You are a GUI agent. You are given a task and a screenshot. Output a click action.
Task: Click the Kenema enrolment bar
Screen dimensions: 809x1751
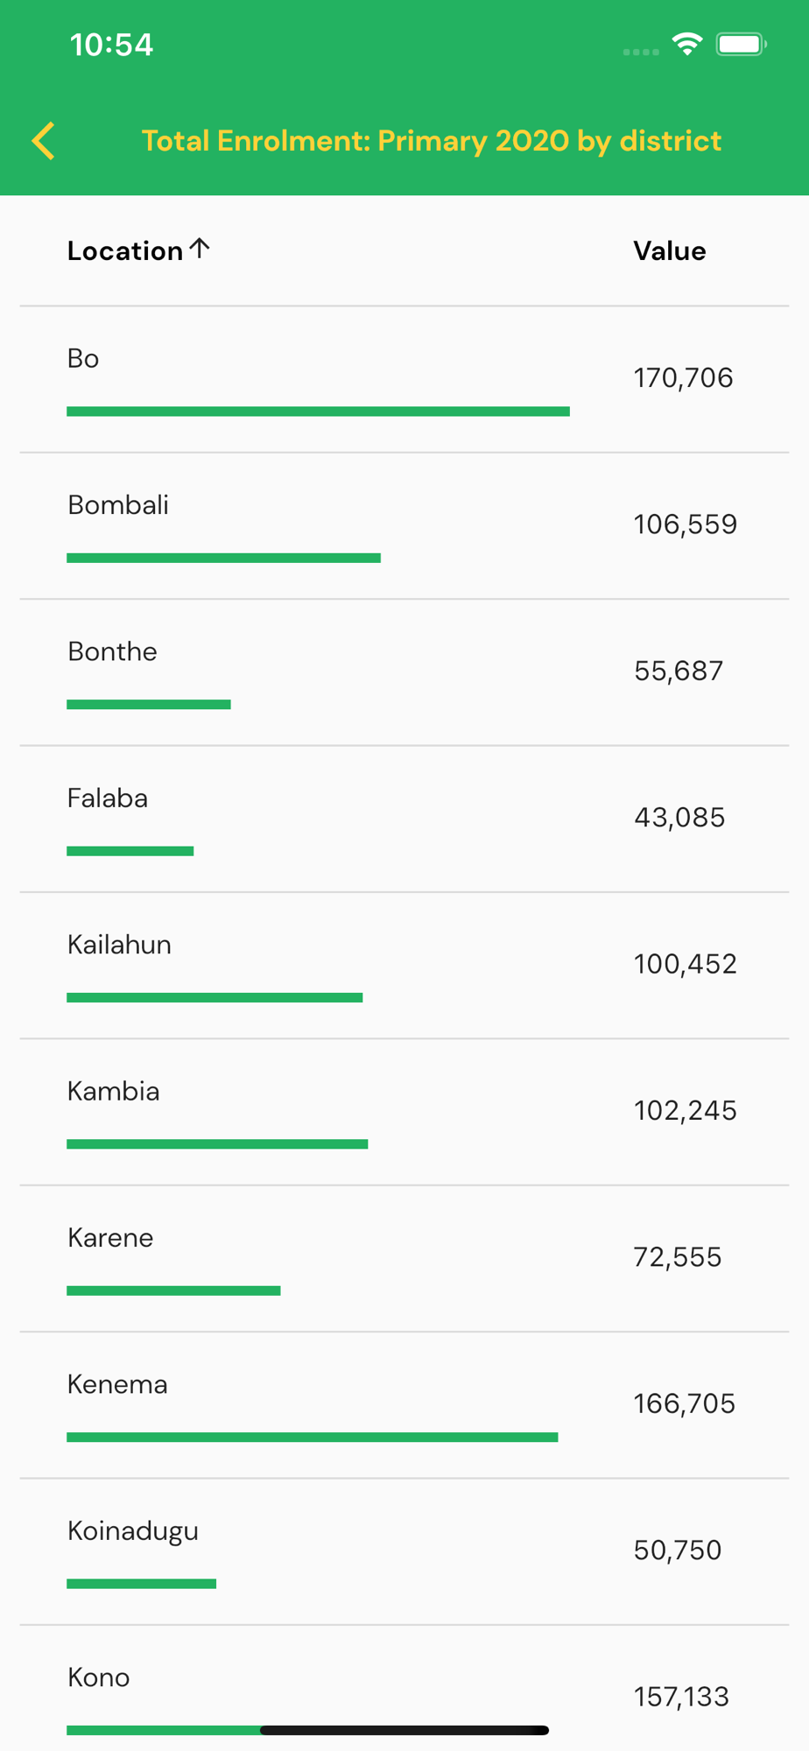click(x=312, y=1437)
